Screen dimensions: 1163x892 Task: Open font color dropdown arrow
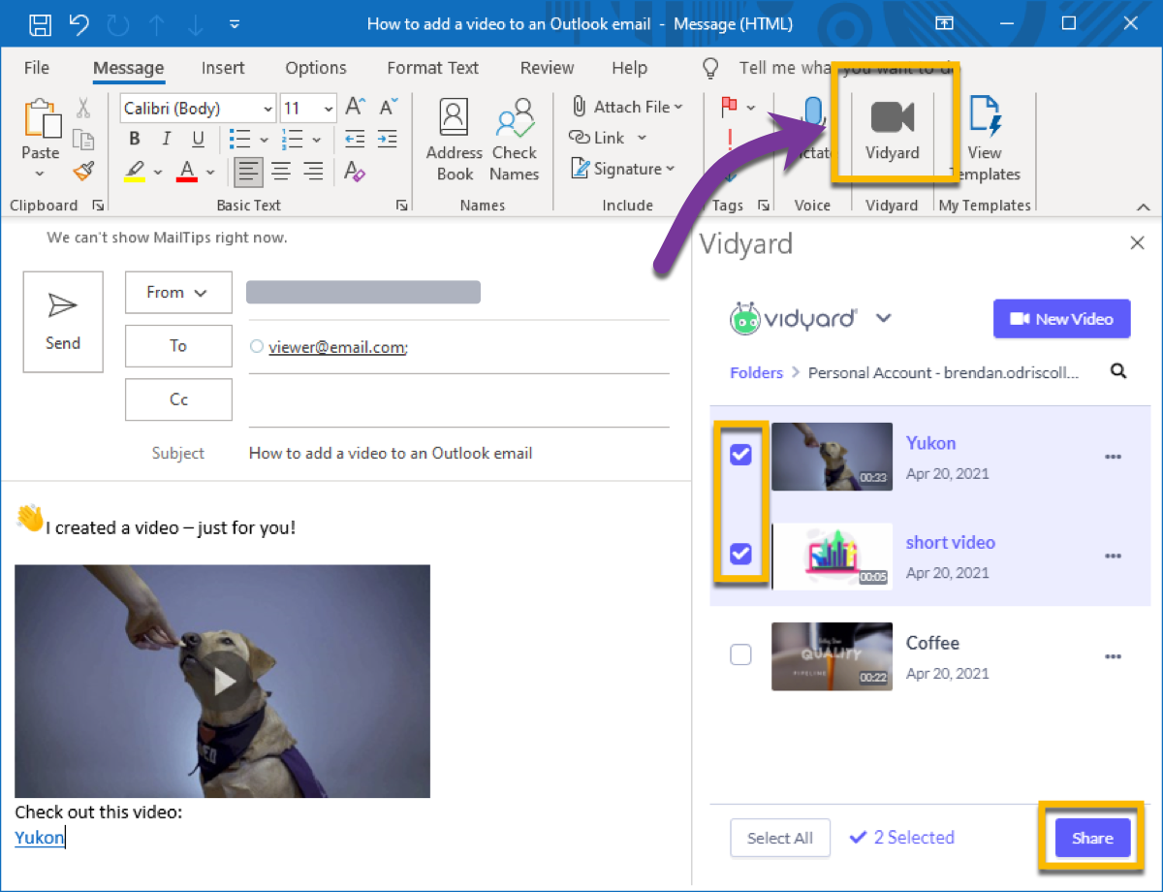[208, 174]
